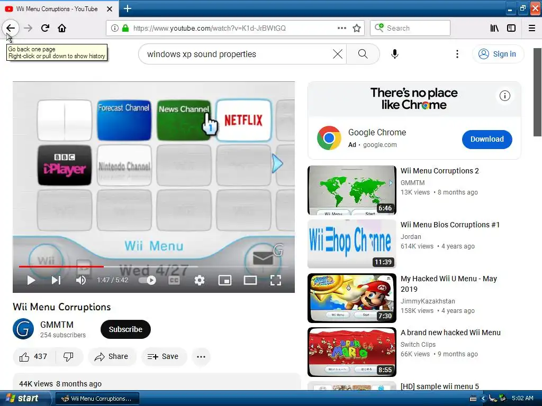Clear the YouTube search query
The image size is (542, 406).
338,54
